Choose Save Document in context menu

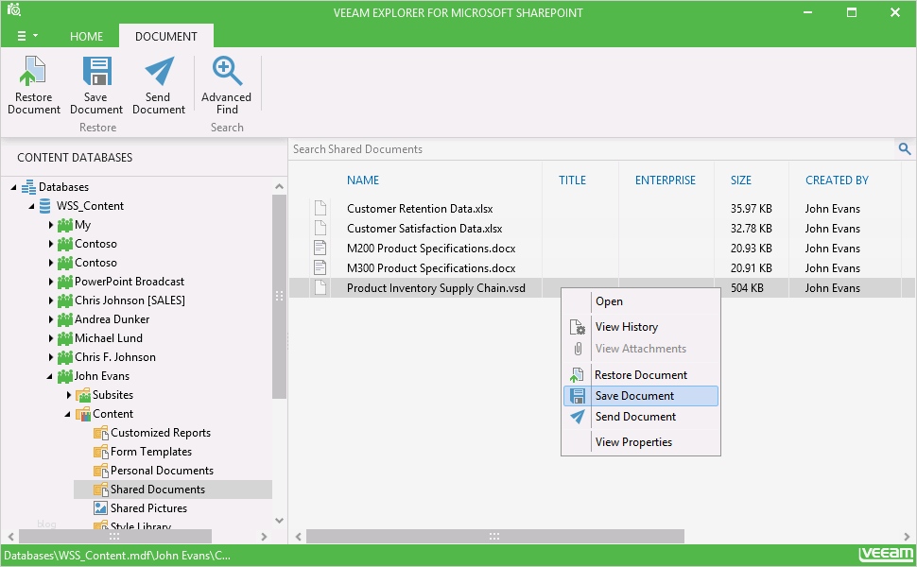640,396
